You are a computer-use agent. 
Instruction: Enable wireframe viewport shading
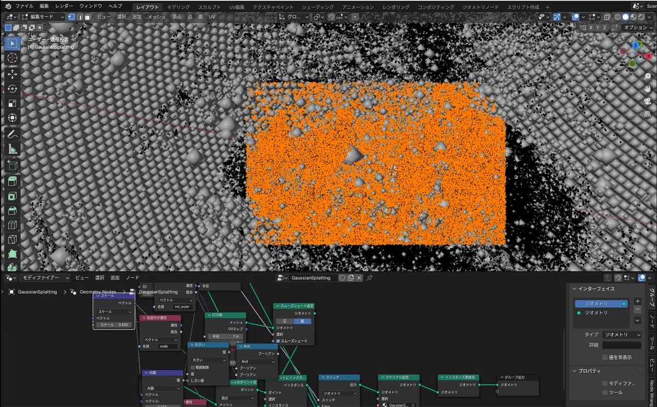pyautogui.click(x=617, y=17)
